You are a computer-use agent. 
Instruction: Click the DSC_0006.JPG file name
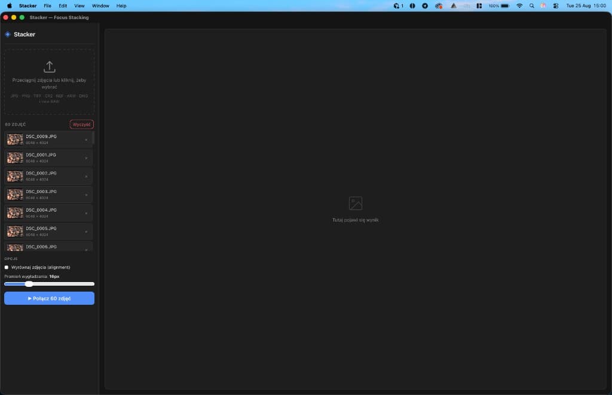tap(41, 247)
